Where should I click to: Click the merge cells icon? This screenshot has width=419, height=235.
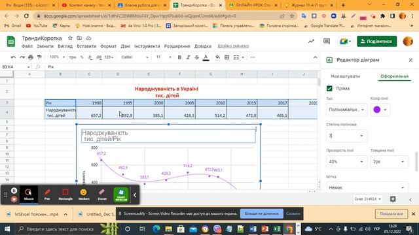click(x=236, y=57)
